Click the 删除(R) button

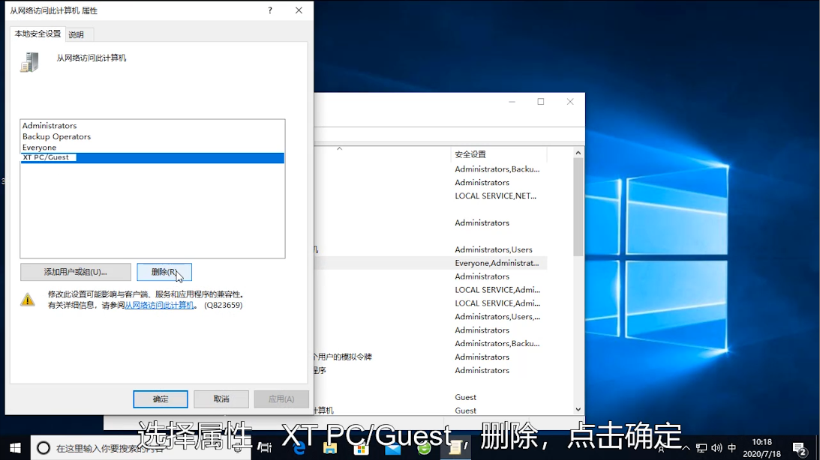click(164, 272)
